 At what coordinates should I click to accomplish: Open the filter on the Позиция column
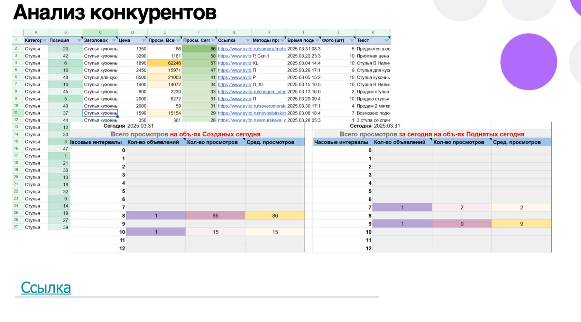click(79, 40)
